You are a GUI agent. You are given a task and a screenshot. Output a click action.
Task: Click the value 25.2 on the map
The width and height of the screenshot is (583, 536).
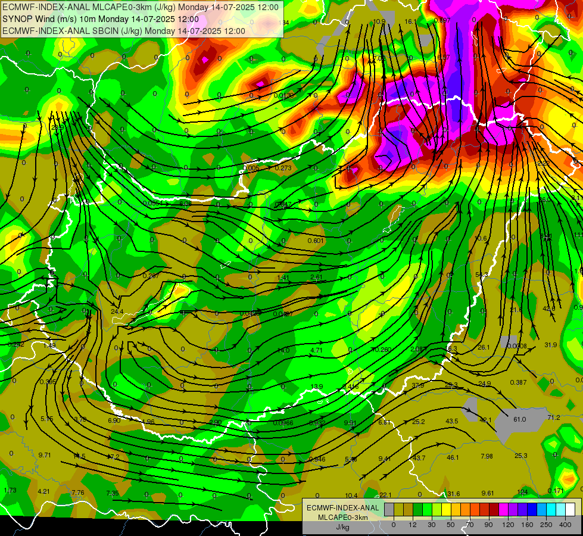point(419,422)
